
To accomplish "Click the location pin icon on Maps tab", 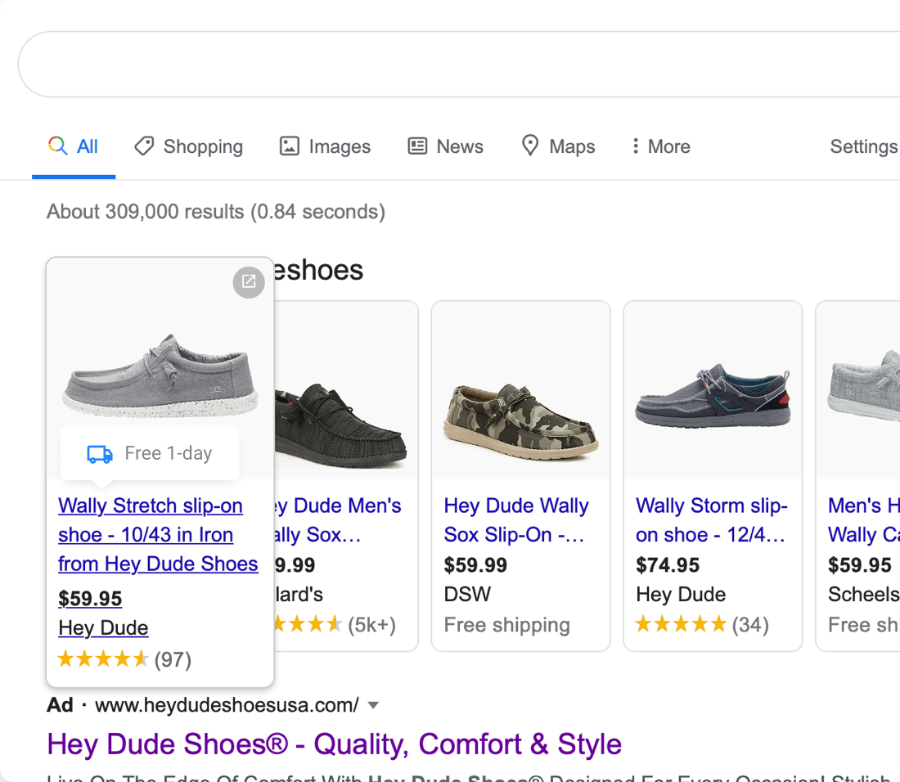I will (x=530, y=146).
